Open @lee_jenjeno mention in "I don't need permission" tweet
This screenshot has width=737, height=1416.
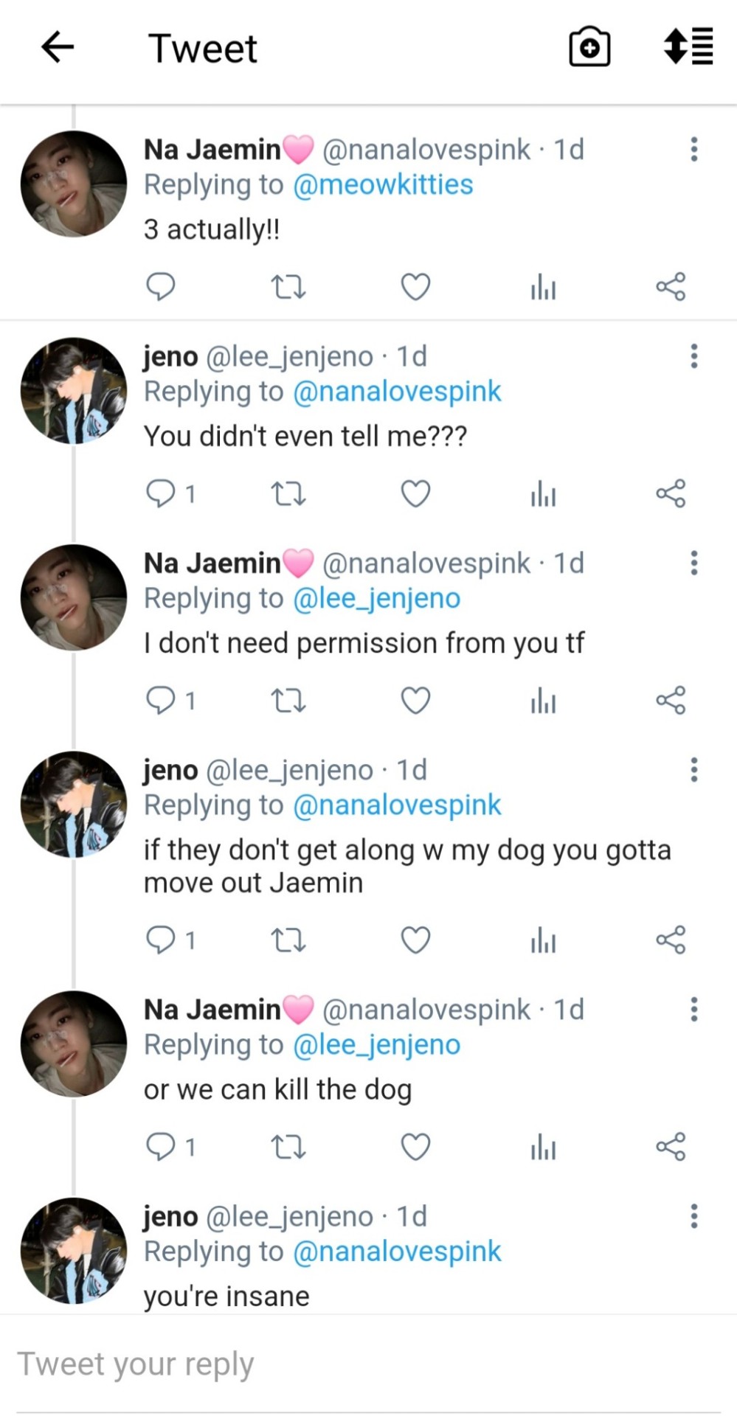(376, 599)
